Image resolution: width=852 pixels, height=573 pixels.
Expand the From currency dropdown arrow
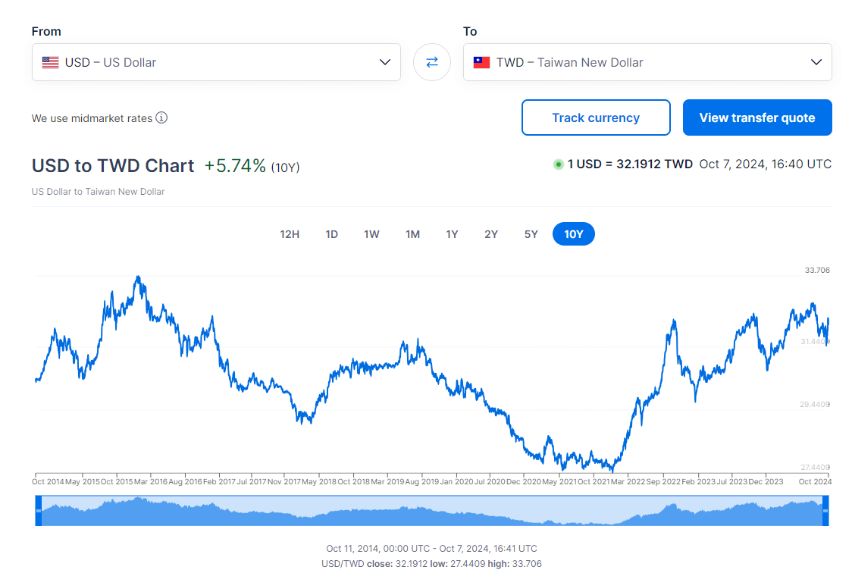[385, 62]
